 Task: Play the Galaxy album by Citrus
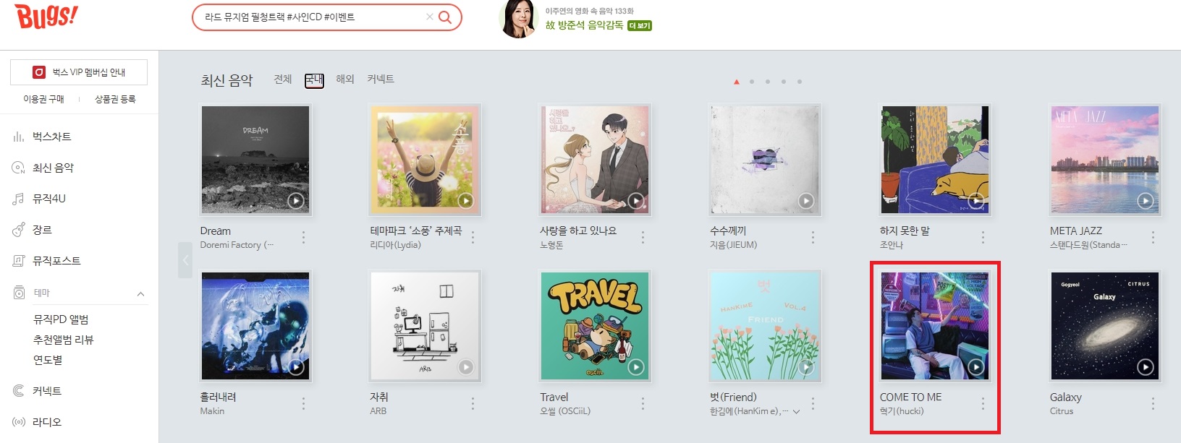[x=1146, y=367]
